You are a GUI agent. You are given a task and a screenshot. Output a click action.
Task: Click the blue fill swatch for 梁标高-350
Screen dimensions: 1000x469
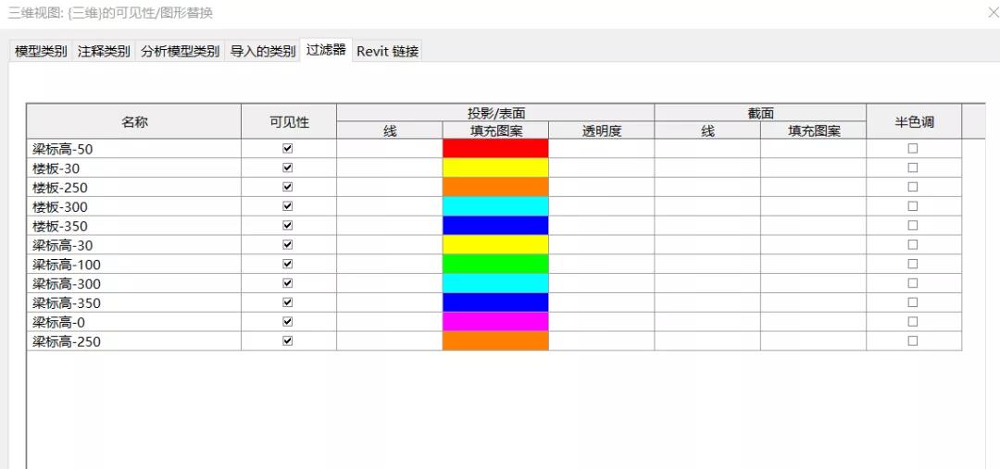[x=495, y=302]
